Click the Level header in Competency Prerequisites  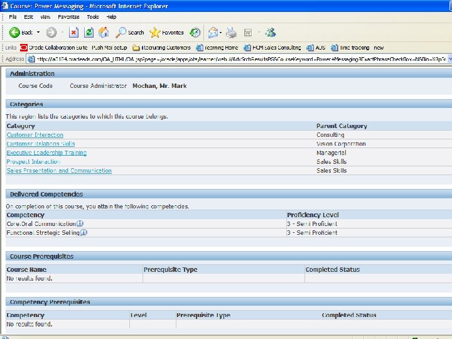(x=139, y=315)
